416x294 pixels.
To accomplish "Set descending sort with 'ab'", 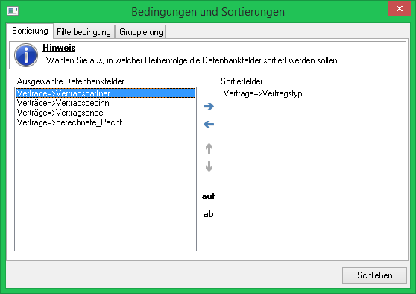I will (208, 214).
